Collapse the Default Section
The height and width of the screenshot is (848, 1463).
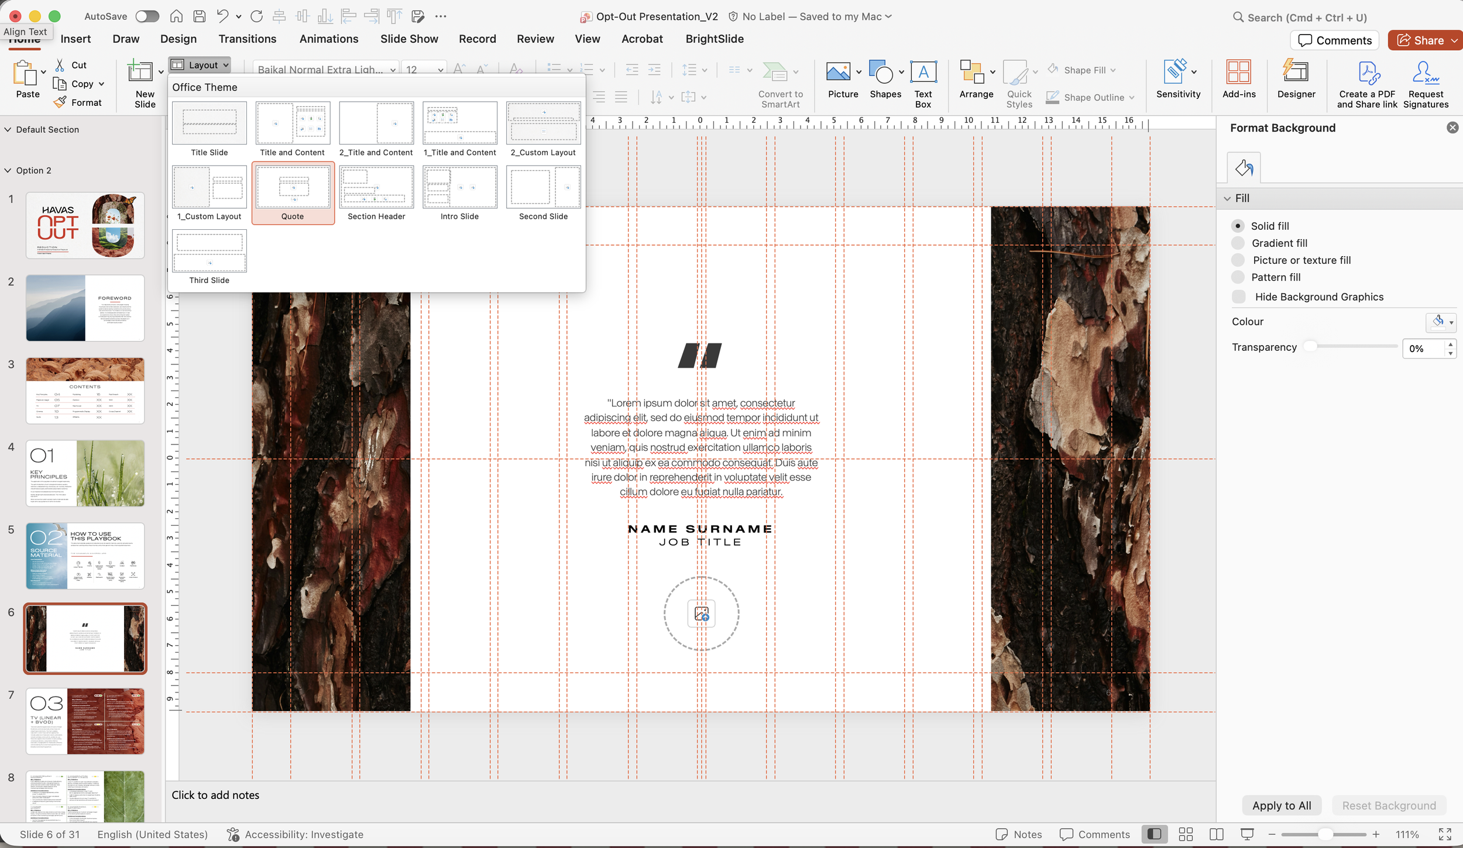pos(8,129)
